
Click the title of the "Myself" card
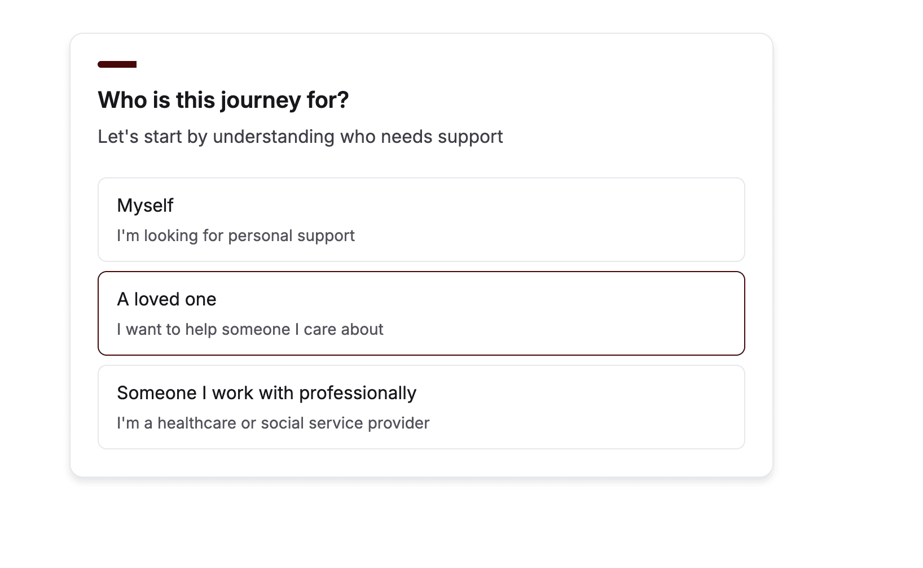pos(144,206)
